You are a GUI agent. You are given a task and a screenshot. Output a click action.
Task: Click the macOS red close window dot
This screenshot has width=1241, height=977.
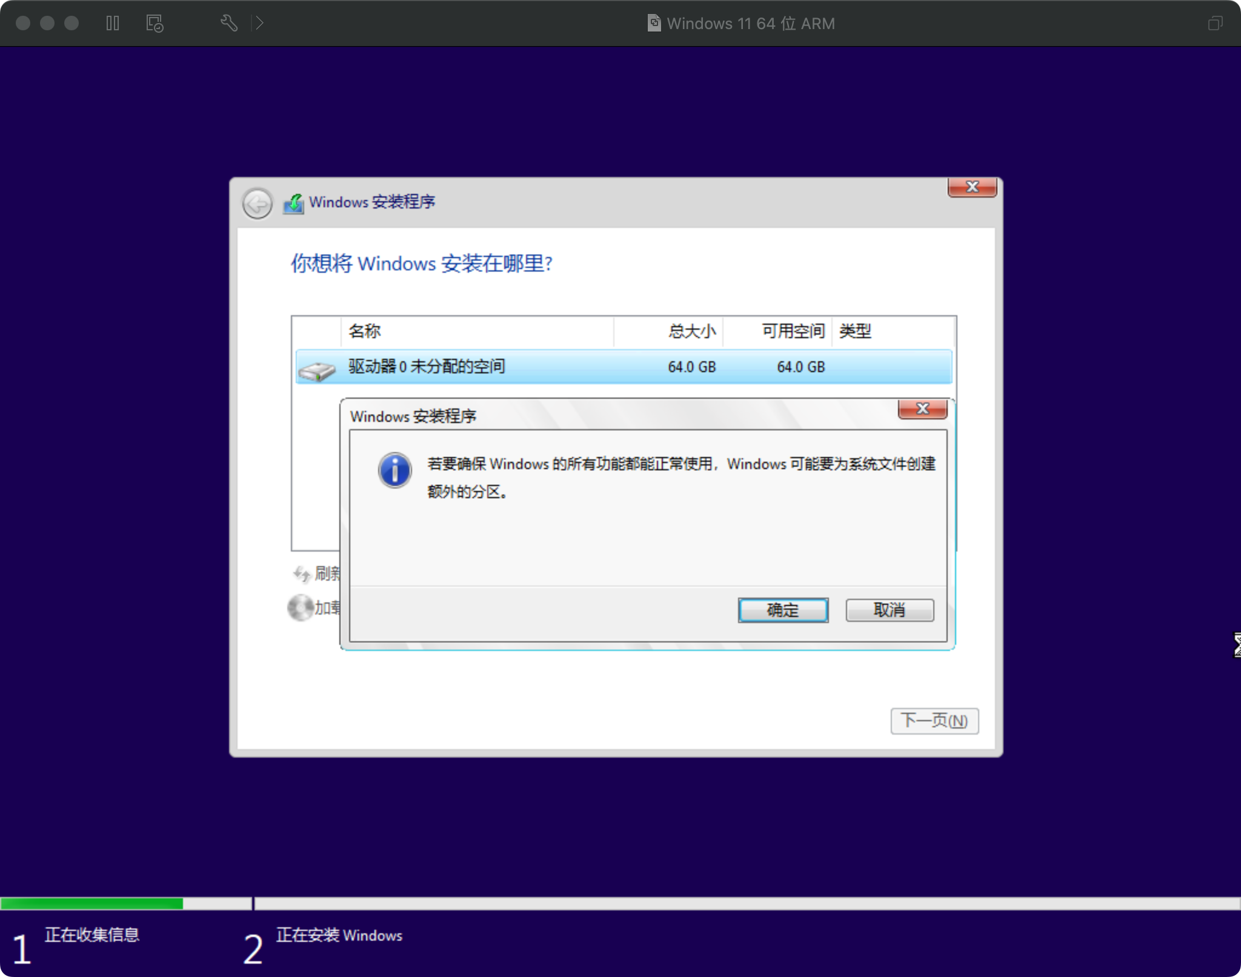tap(23, 23)
